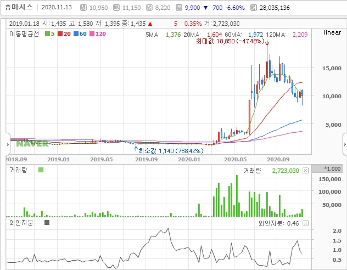Screen dimensions: 347x270
Task: Click the 이동평균선 label
Action: (24, 34)
